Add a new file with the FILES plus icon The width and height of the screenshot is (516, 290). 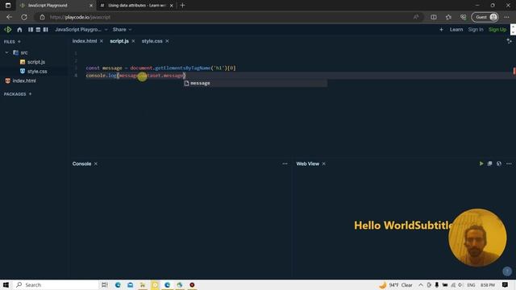[x=19, y=41]
